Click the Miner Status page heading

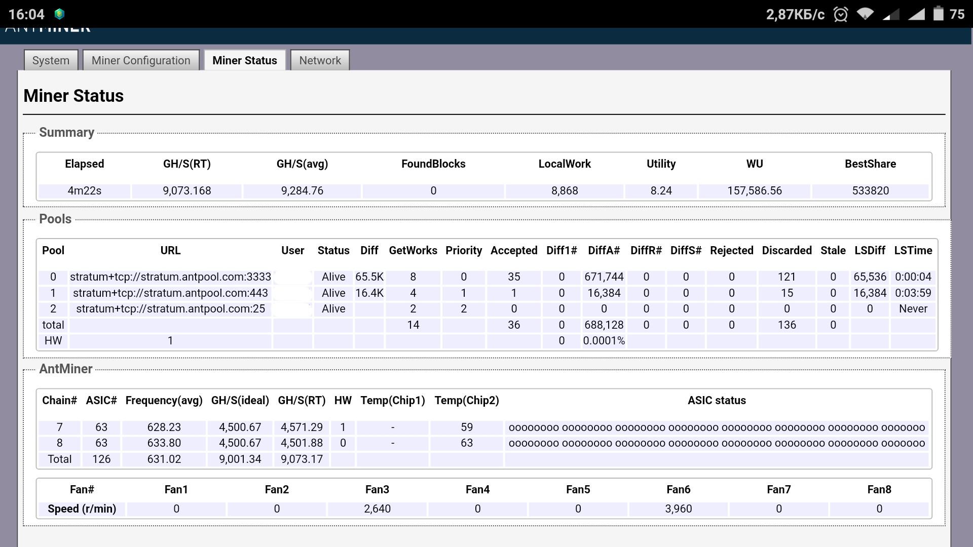(73, 96)
